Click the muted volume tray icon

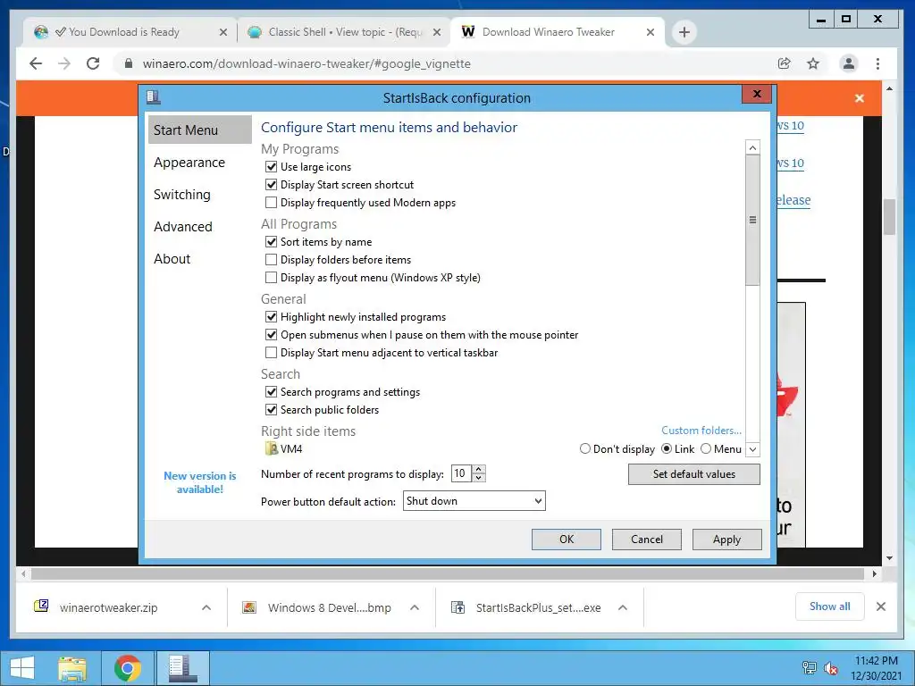coord(830,668)
